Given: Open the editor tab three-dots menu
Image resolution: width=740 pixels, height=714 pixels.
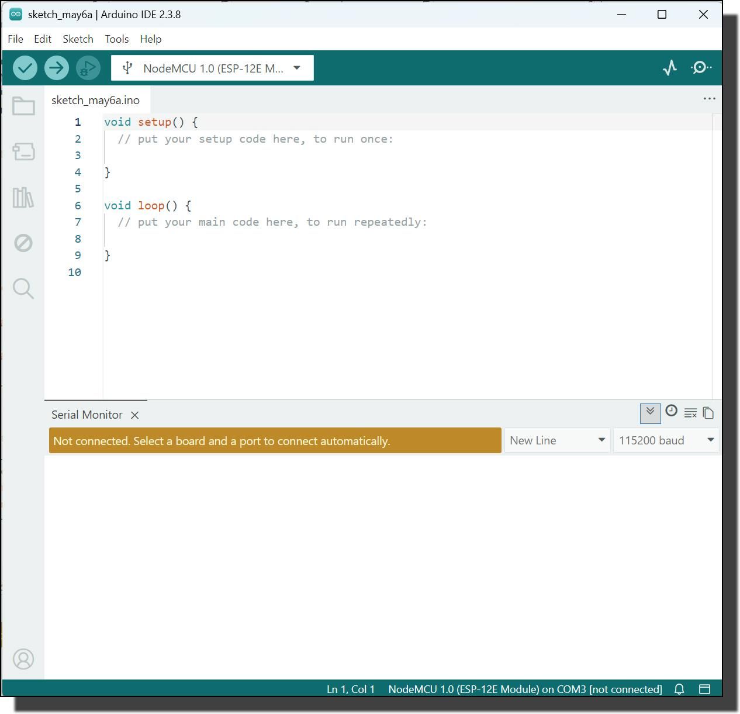Looking at the screenshot, I should (x=710, y=99).
